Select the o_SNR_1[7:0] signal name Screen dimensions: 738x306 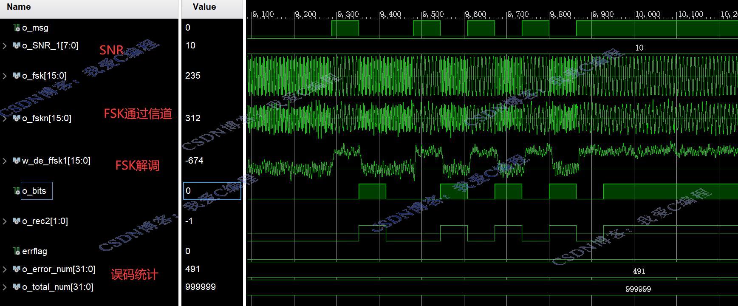pyautogui.click(x=50, y=45)
